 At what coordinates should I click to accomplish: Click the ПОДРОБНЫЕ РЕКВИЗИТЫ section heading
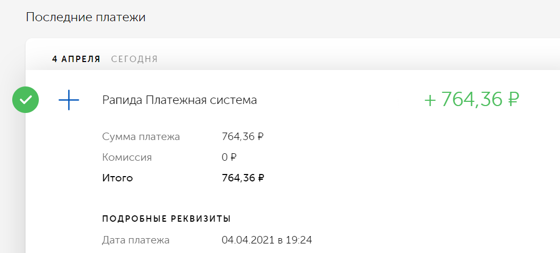pos(166,219)
